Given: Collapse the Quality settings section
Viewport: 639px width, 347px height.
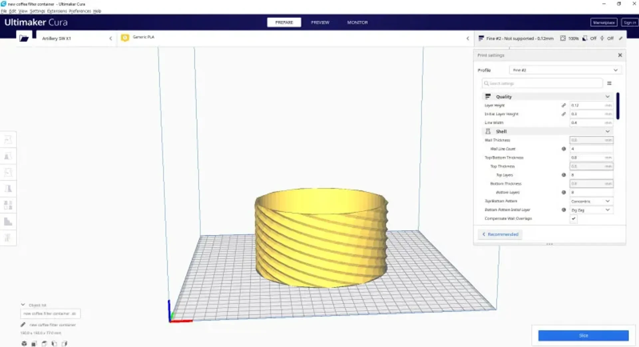Looking at the screenshot, I should click(x=607, y=97).
